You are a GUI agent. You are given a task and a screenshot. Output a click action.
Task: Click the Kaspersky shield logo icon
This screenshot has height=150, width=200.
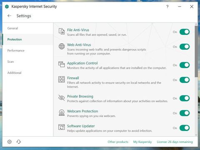[7, 7]
